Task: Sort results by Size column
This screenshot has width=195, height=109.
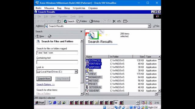Action: point(139,57)
